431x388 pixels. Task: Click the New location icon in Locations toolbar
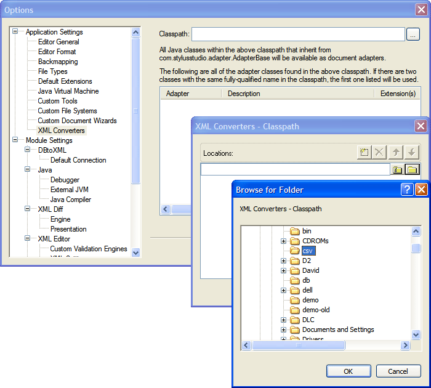(365, 153)
